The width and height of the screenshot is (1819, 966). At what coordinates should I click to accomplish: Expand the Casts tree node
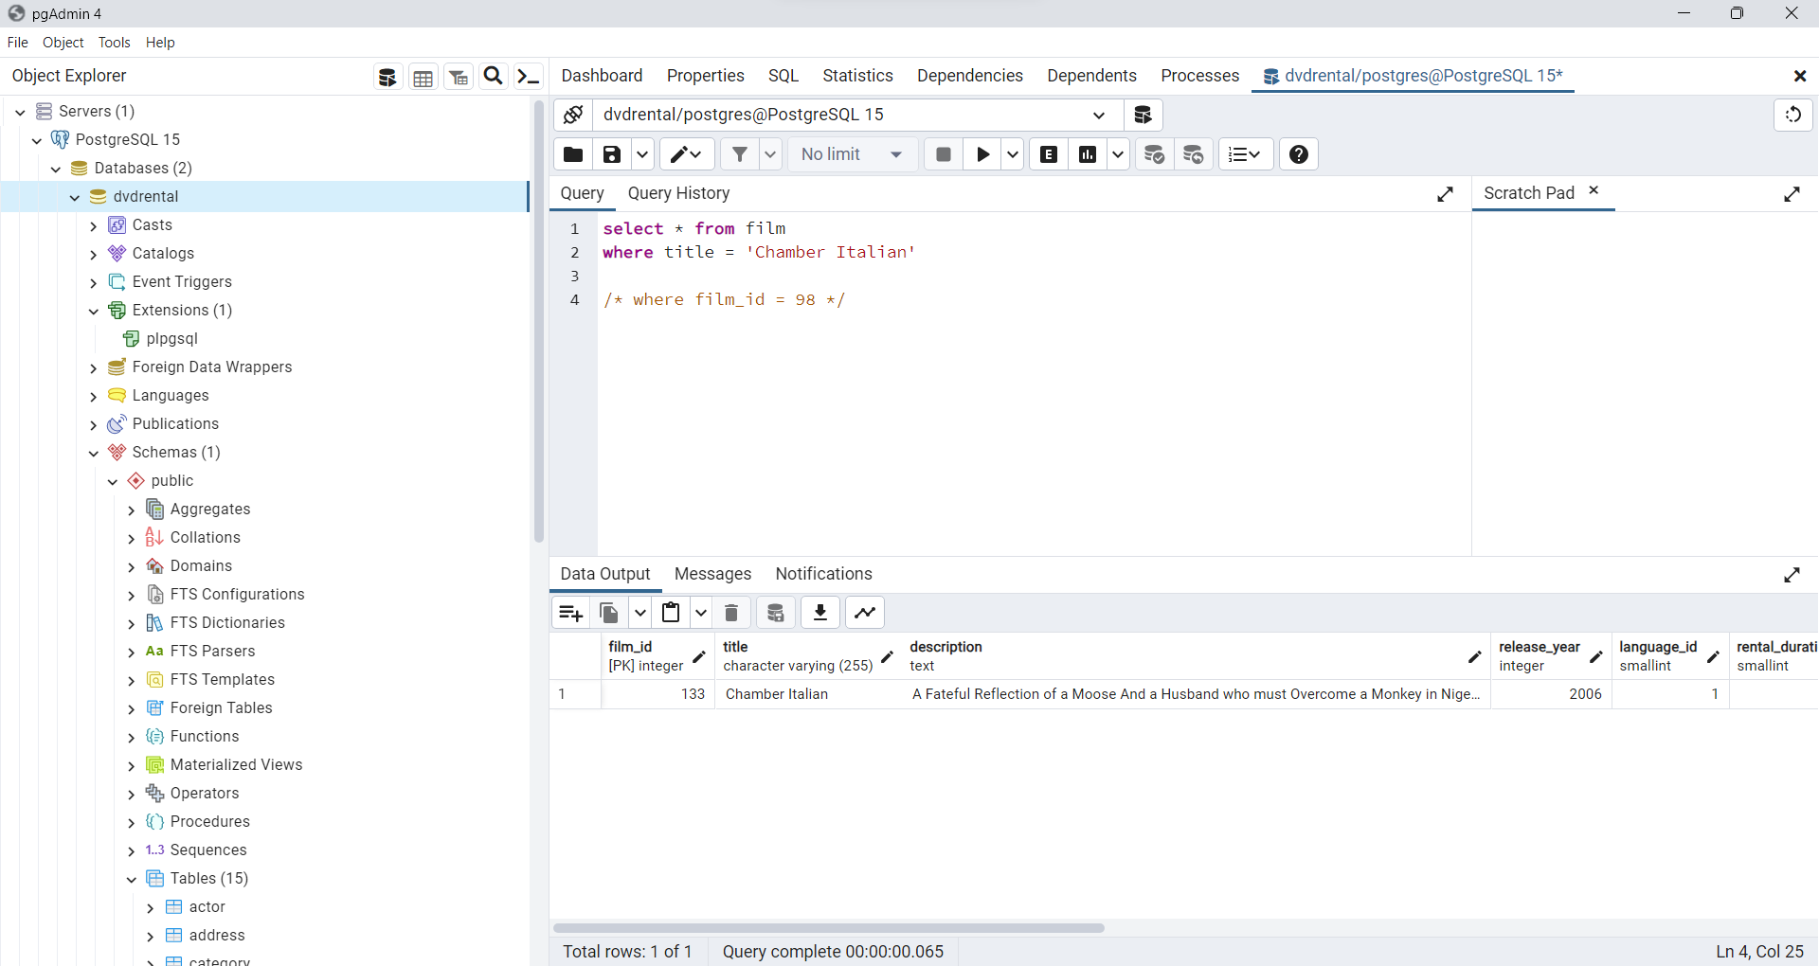tap(94, 225)
